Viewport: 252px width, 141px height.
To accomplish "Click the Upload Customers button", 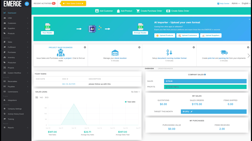I will click(187, 35).
